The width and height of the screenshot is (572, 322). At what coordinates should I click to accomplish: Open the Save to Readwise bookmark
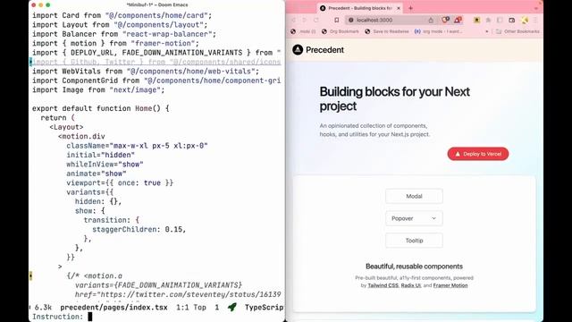click(387, 31)
